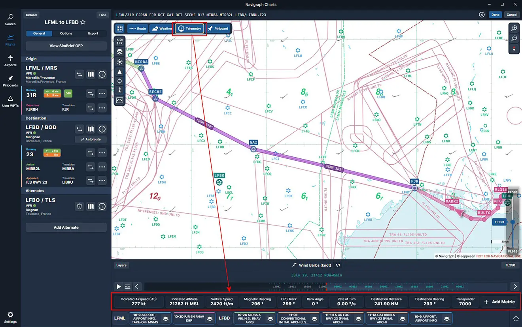Toggle the Telemetry panel button
The height and width of the screenshot is (327, 522).
189,28
